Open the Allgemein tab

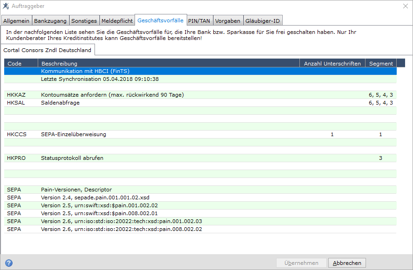(16, 21)
